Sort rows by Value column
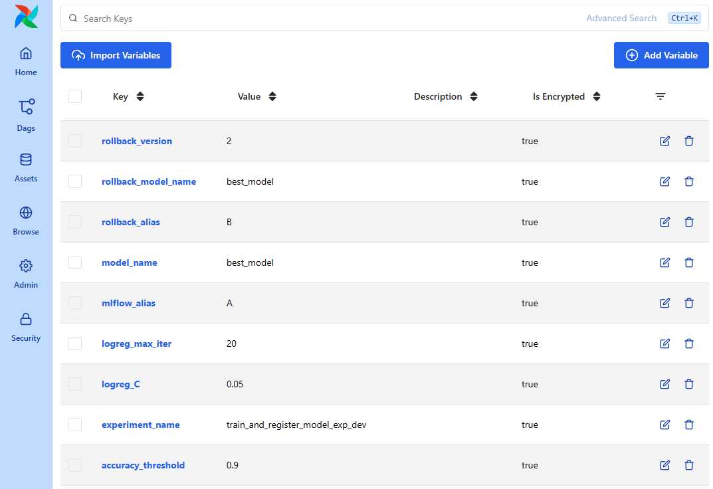 pos(272,96)
